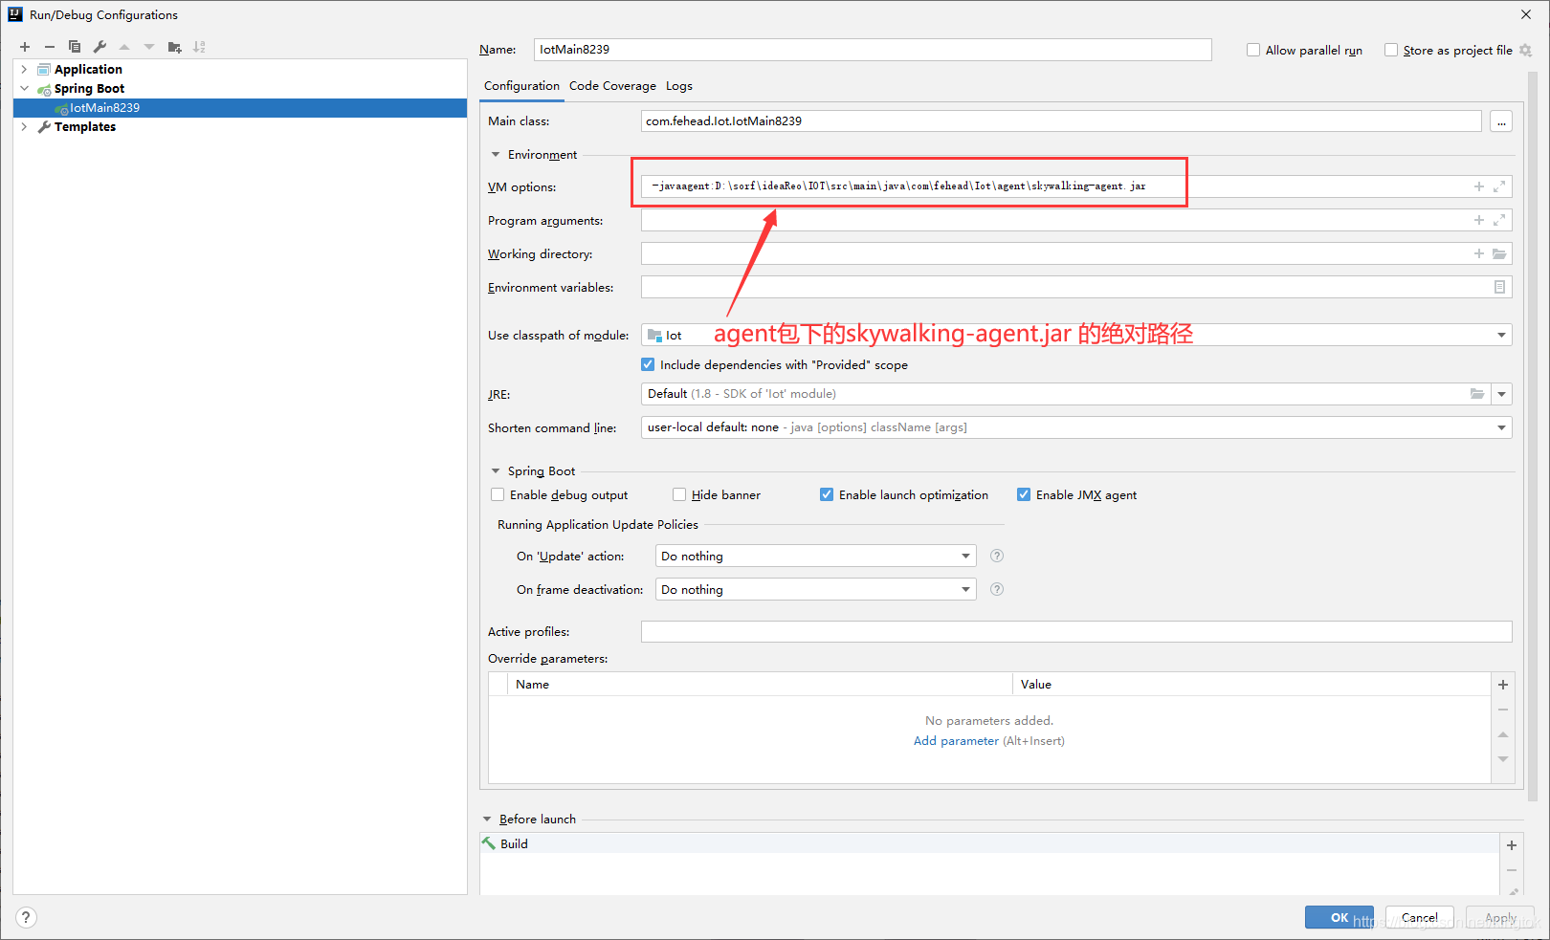Browse JRE folder icon

tap(1477, 394)
